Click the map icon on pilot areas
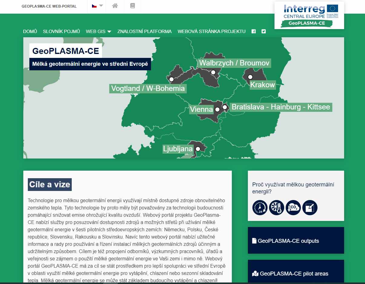 click(x=255, y=274)
